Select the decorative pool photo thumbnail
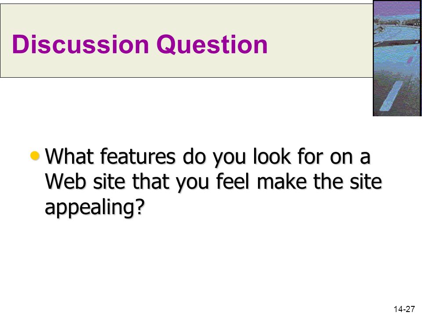The width and height of the screenshot is (422, 316). pyautogui.click(x=397, y=58)
